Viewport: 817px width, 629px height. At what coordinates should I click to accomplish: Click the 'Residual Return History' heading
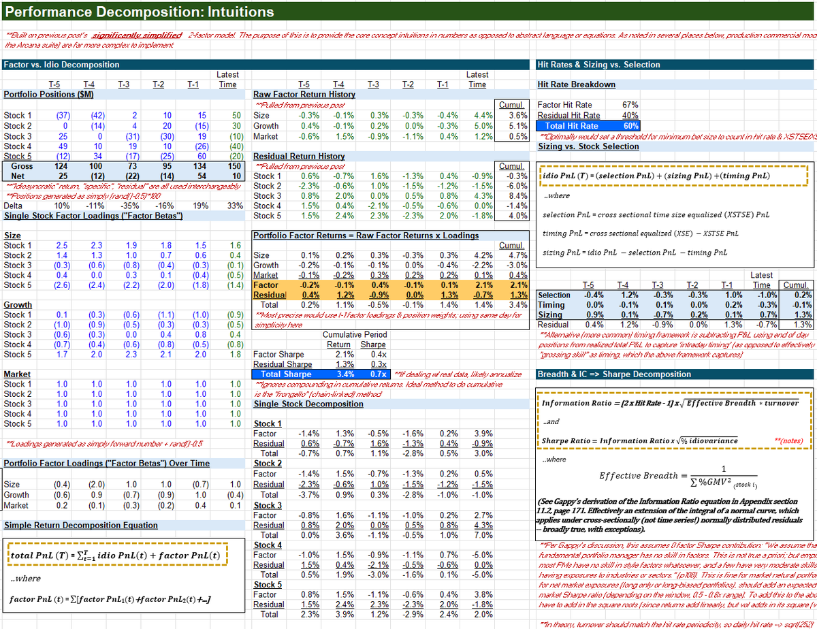(299, 156)
